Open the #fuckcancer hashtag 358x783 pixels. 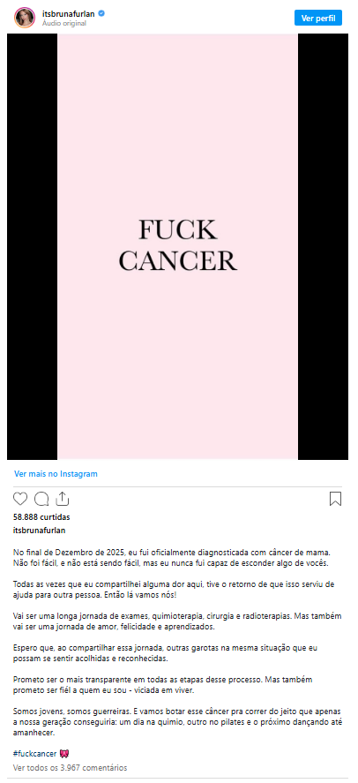coord(34,754)
